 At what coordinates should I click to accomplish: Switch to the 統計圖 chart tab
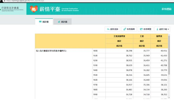(63, 22)
